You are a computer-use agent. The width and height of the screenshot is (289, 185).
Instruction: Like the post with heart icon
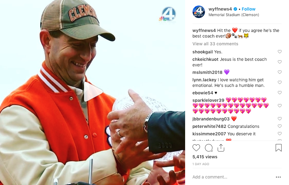(x=196, y=148)
